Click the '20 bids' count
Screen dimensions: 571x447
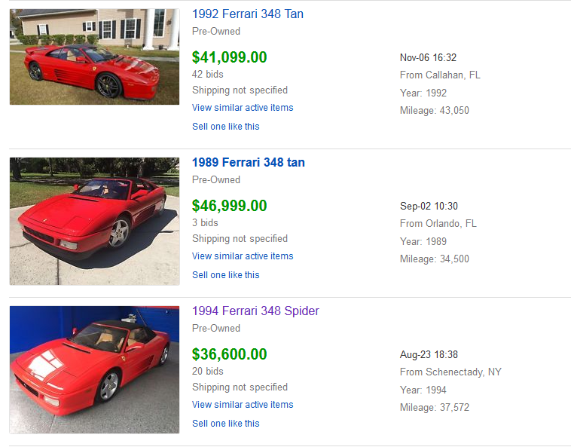pos(207,372)
